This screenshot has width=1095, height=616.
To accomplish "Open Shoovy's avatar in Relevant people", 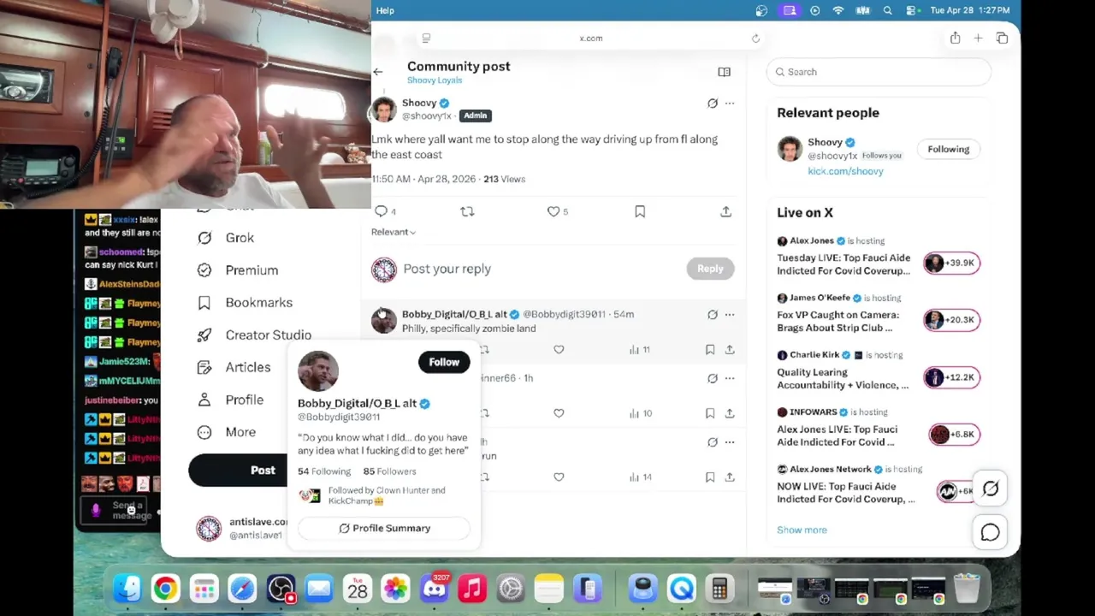I will coord(790,149).
